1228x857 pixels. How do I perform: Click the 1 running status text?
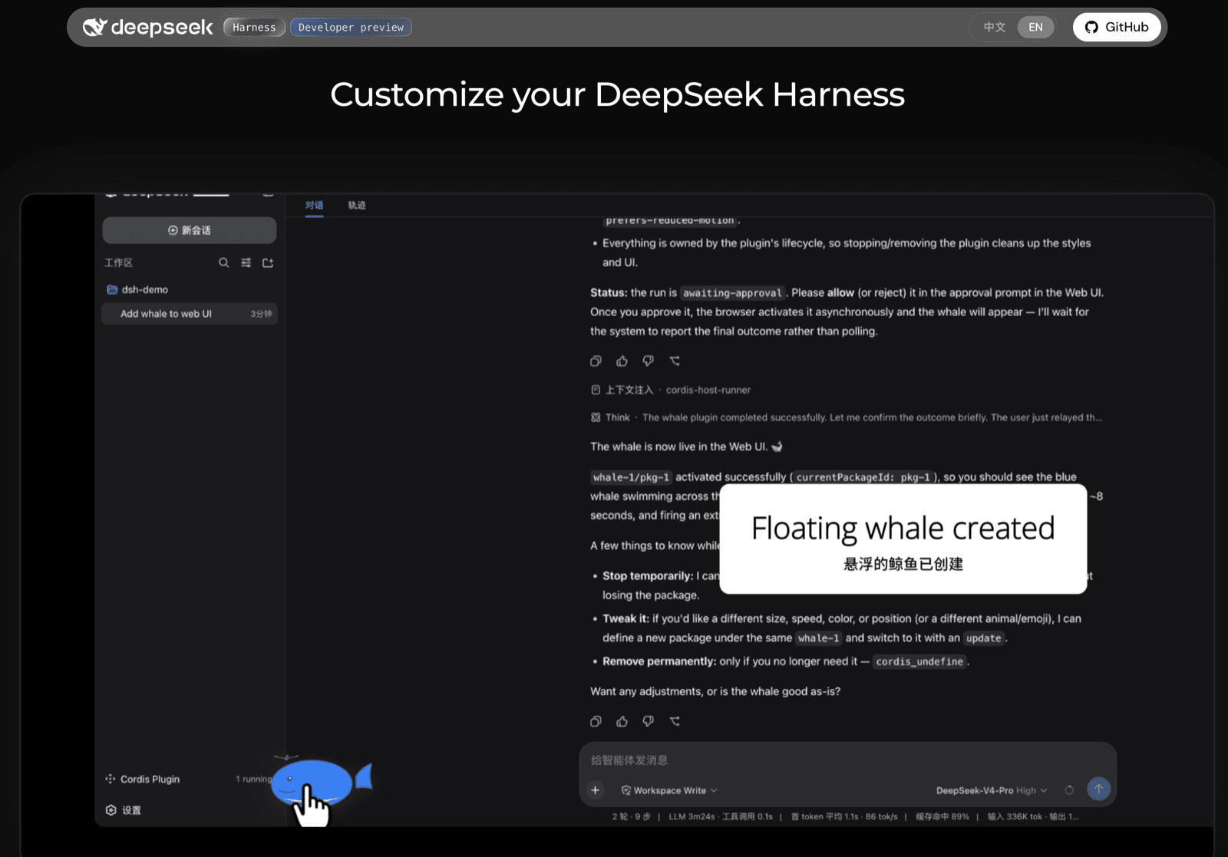(254, 779)
